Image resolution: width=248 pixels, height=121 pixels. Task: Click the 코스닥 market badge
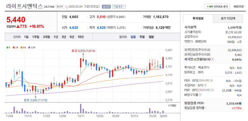click(59, 7)
